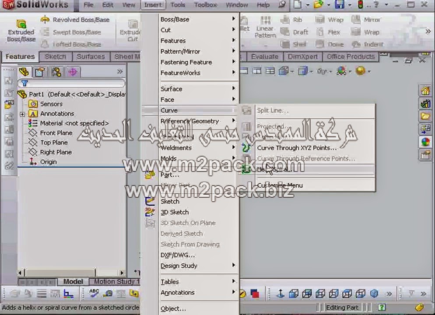
Task: Expand CommandManager overflow chevron
Action: pos(428,31)
